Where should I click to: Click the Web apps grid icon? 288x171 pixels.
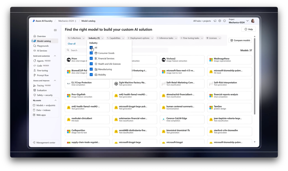click(34, 115)
